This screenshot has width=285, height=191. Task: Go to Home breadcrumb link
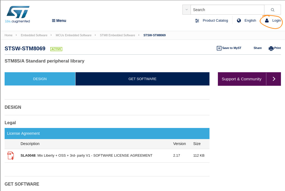[x=8, y=35]
